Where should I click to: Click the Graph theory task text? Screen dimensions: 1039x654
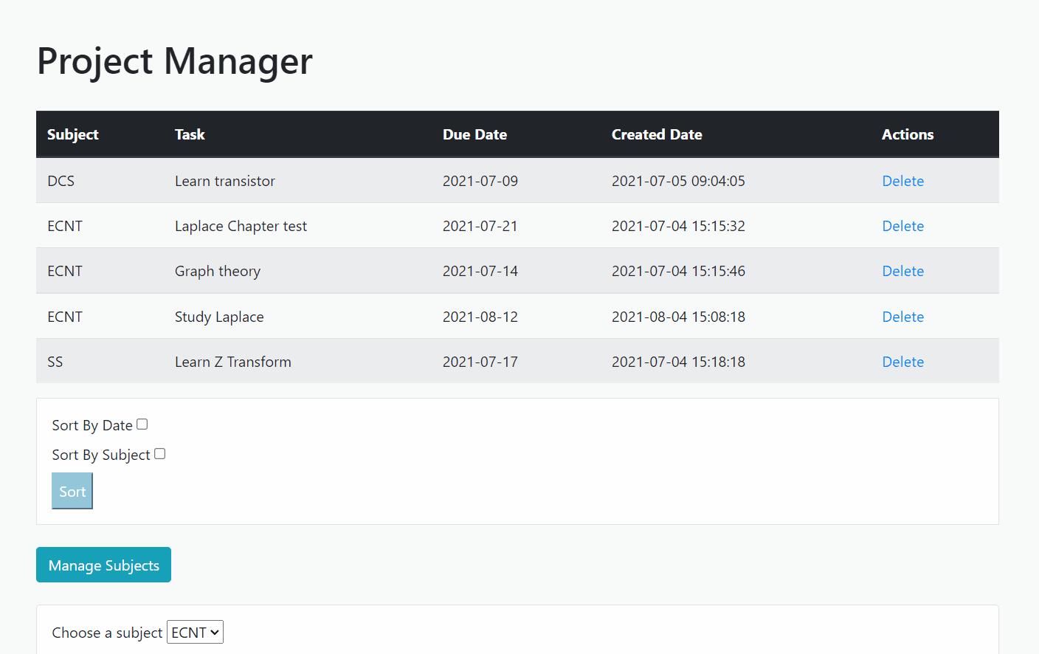point(218,271)
